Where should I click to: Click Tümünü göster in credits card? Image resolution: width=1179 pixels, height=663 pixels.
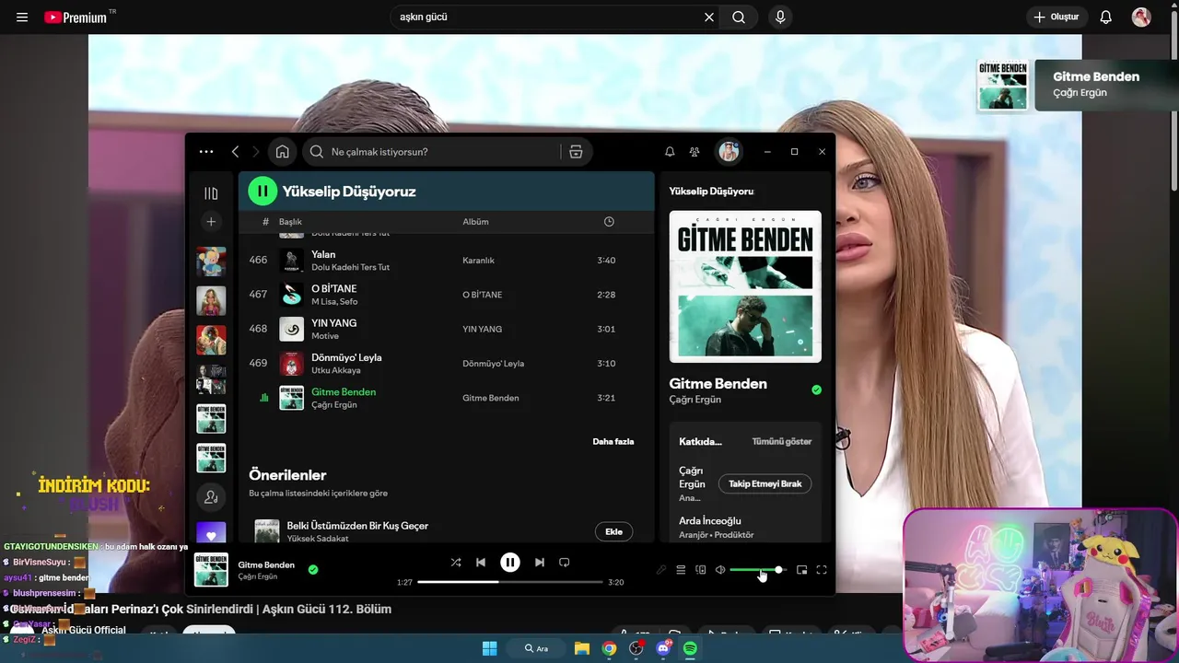781,442
